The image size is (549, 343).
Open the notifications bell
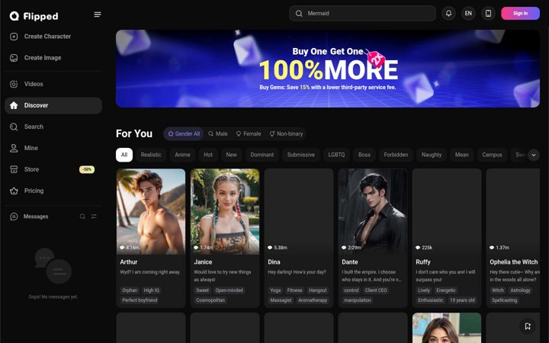pos(448,13)
